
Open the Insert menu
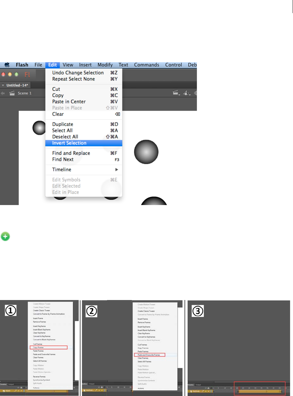85,65
